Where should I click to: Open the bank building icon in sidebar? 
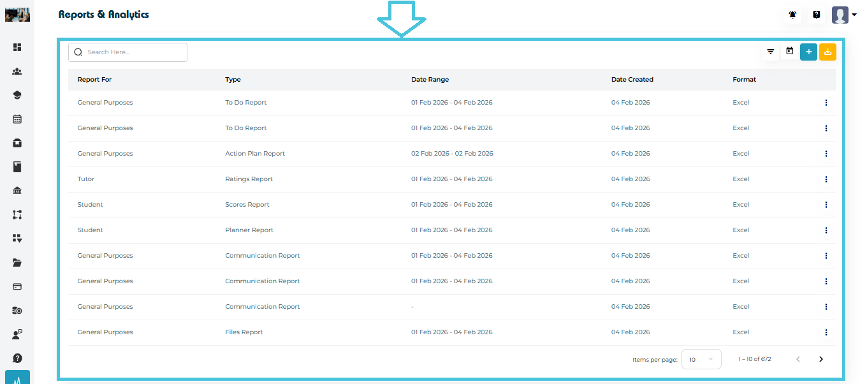click(x=17, y=191)
